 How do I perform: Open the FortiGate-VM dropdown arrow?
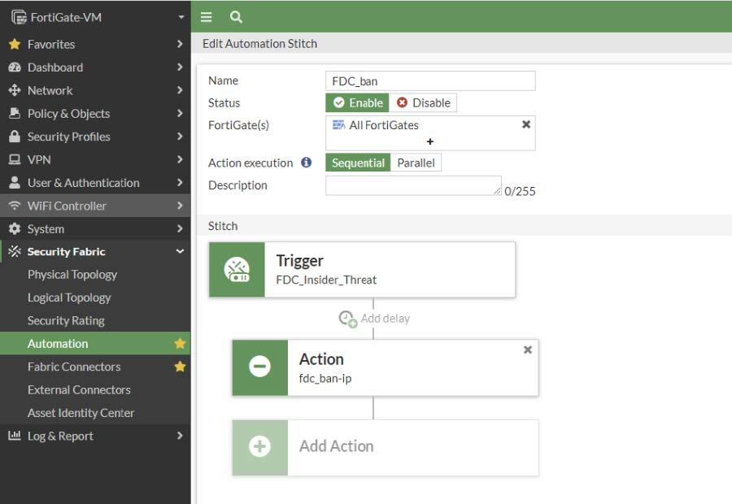pos(181,17)
